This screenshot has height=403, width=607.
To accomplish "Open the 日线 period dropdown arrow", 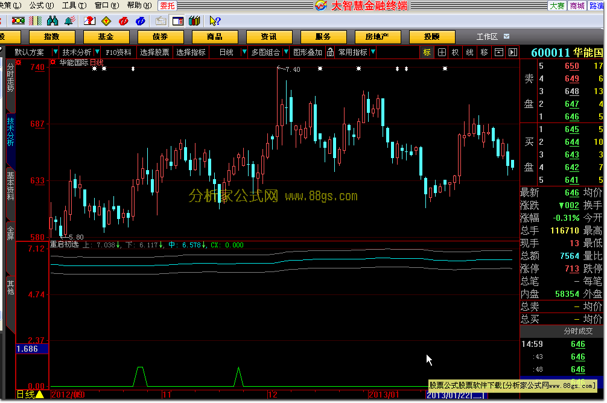I will point(244,52).
